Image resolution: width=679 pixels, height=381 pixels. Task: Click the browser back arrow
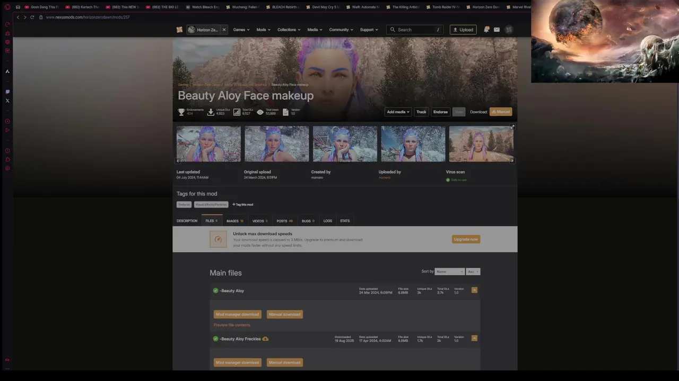coord(18,17)
